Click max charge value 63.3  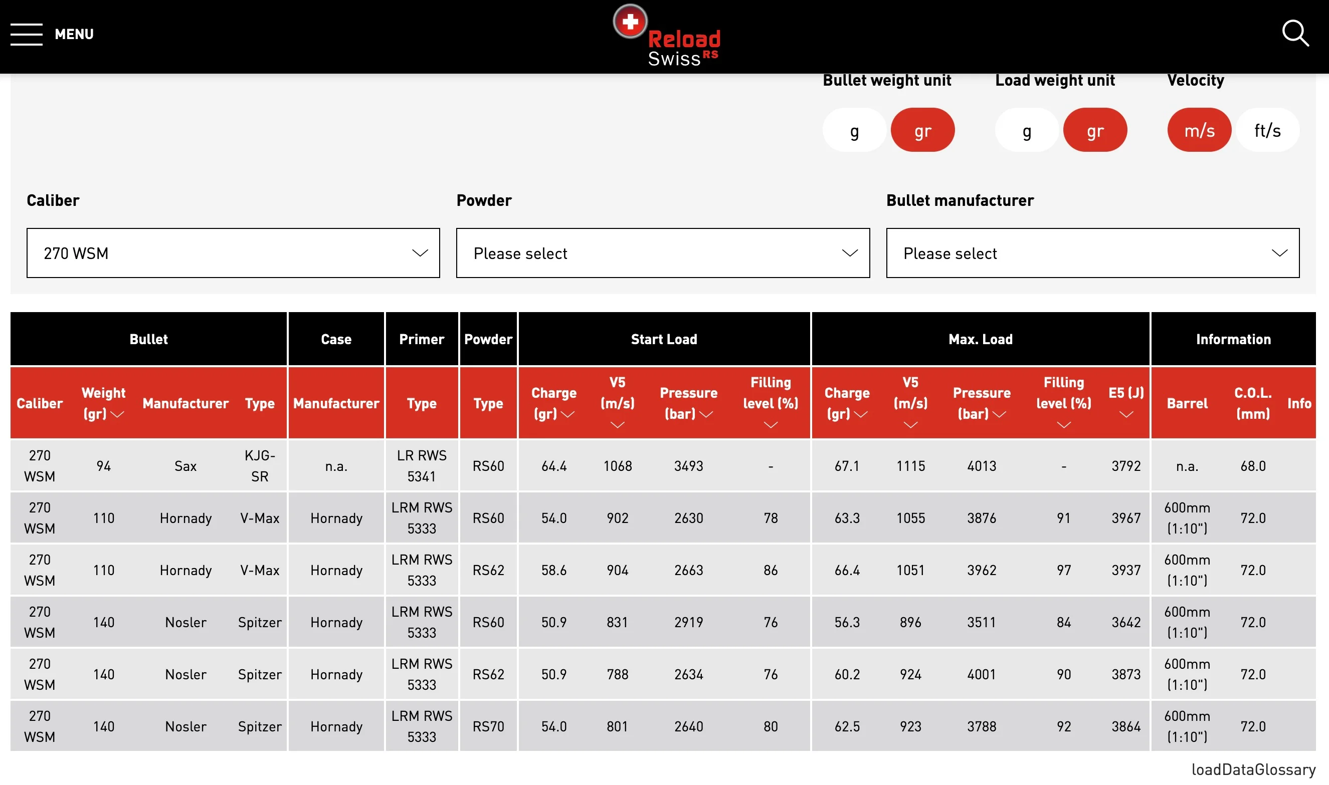(847, 518)
